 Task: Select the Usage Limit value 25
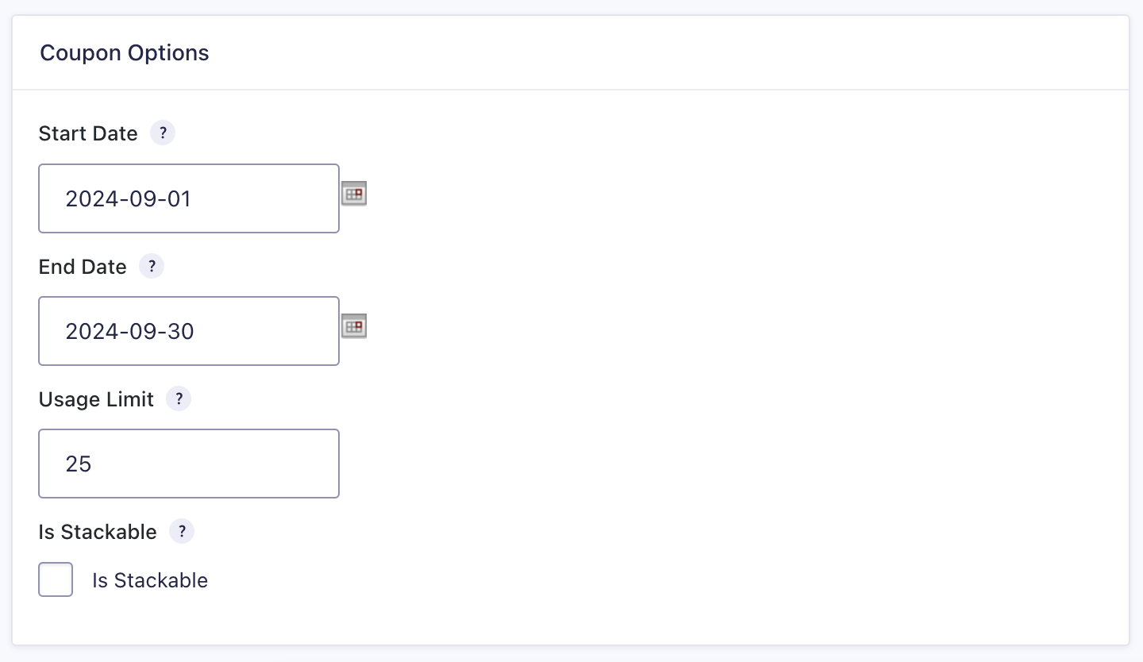(189, 464)
